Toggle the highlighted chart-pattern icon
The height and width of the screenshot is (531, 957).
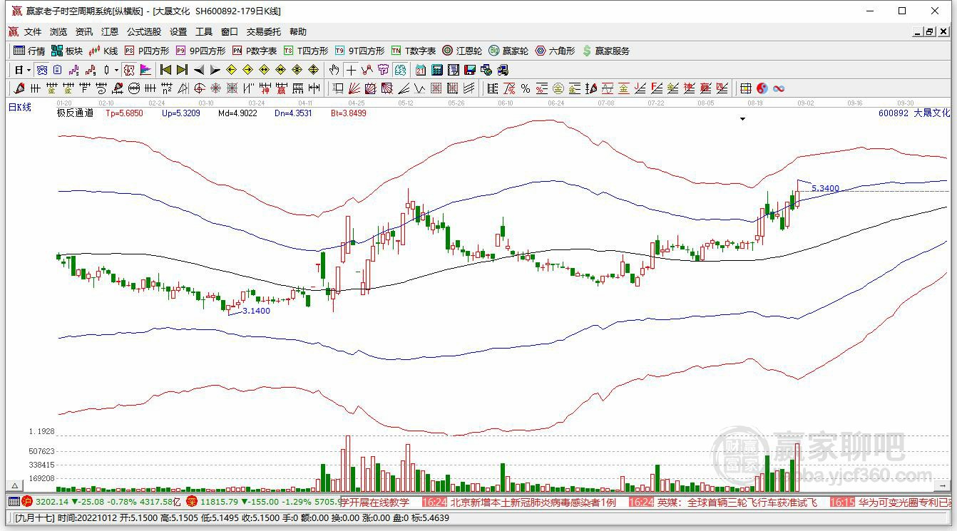click(129, 70)
